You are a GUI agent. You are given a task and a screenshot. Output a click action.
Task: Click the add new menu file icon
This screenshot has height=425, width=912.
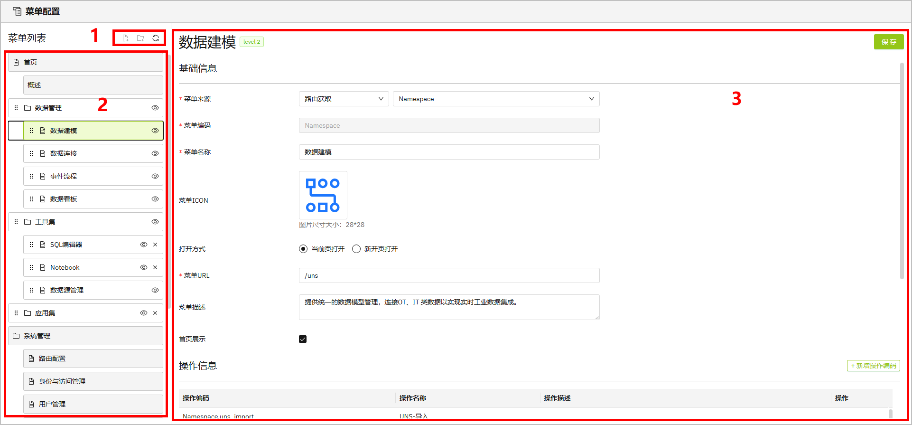[125, 38]
